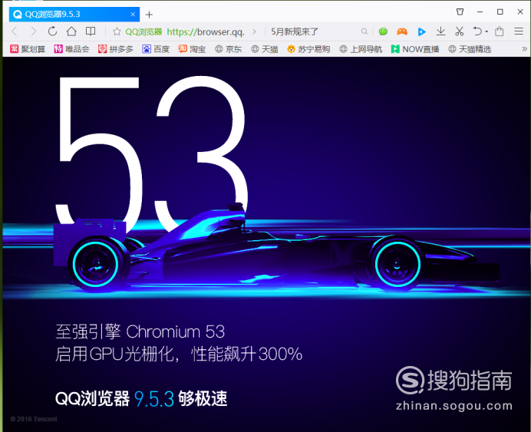Open the 天猫精选 bookmark

coord(470,49)
